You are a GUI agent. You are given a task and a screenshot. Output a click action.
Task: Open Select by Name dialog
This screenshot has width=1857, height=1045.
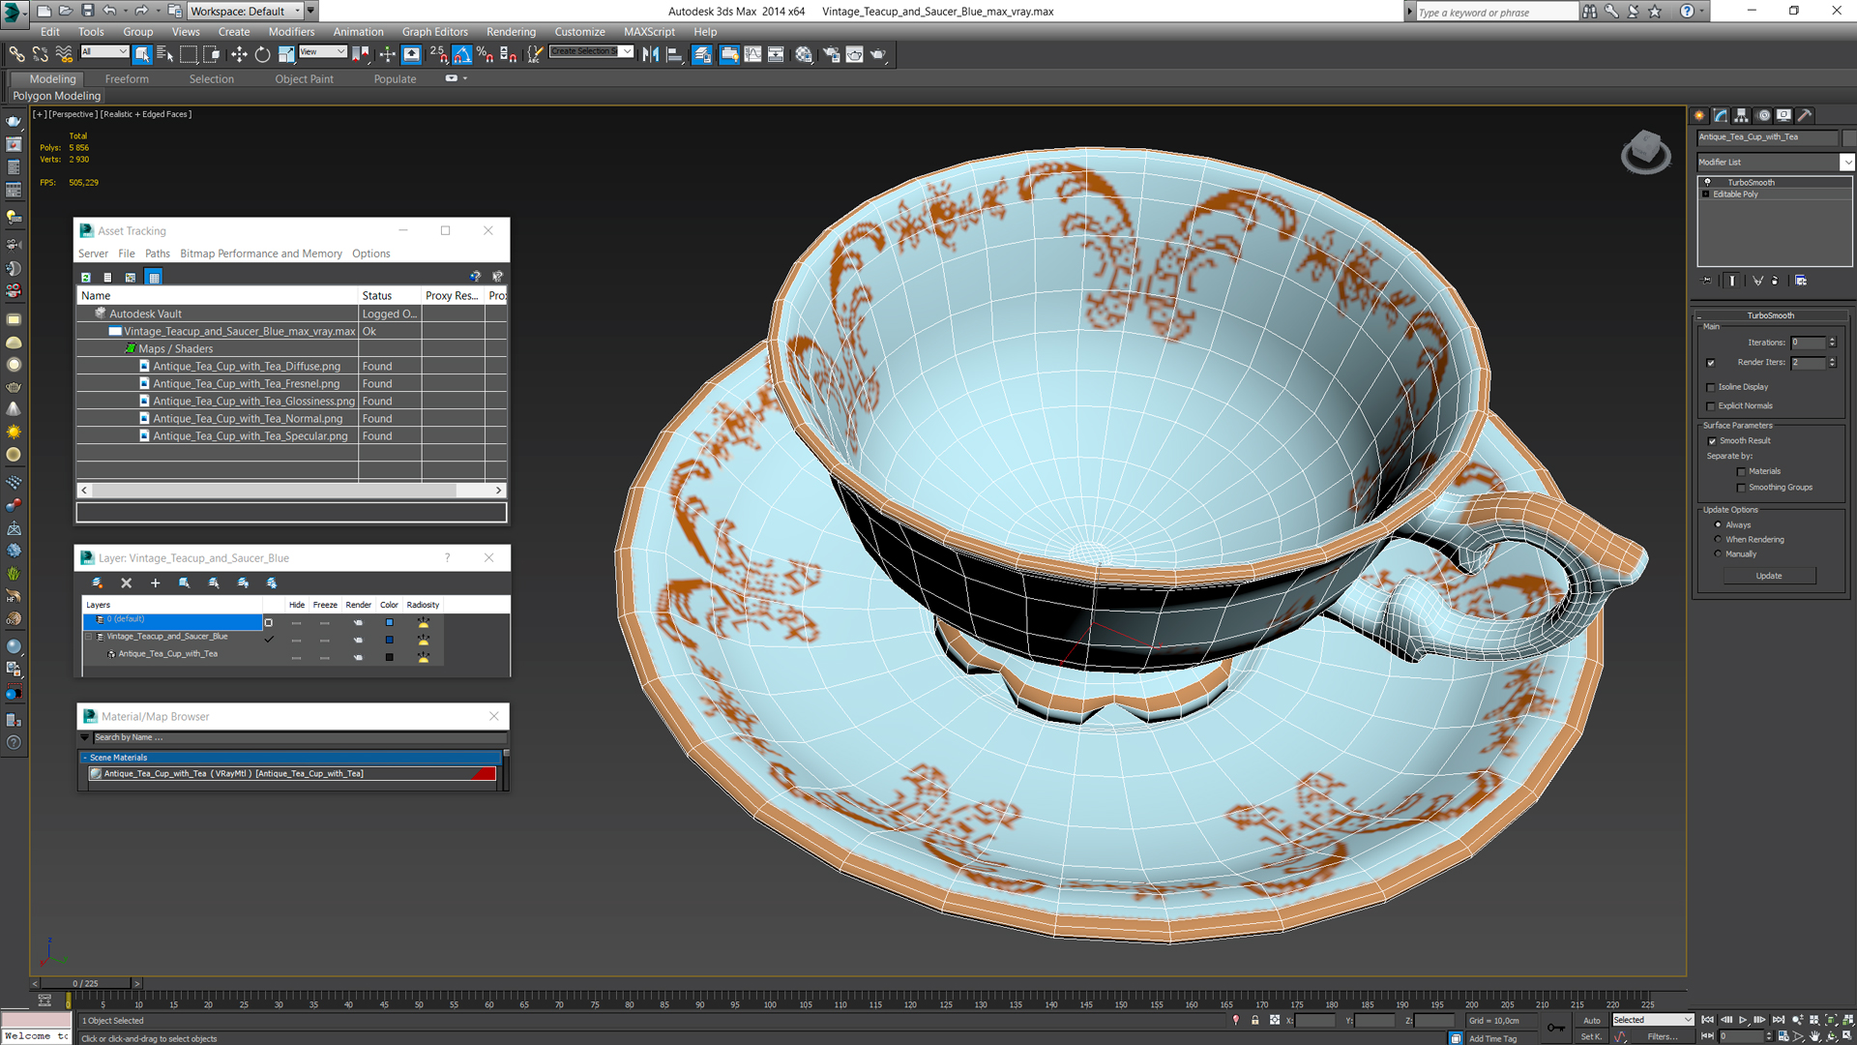164,54
